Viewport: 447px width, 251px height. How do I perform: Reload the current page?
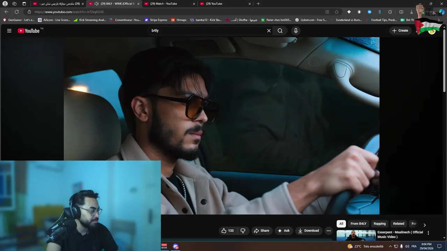(16, 12)
